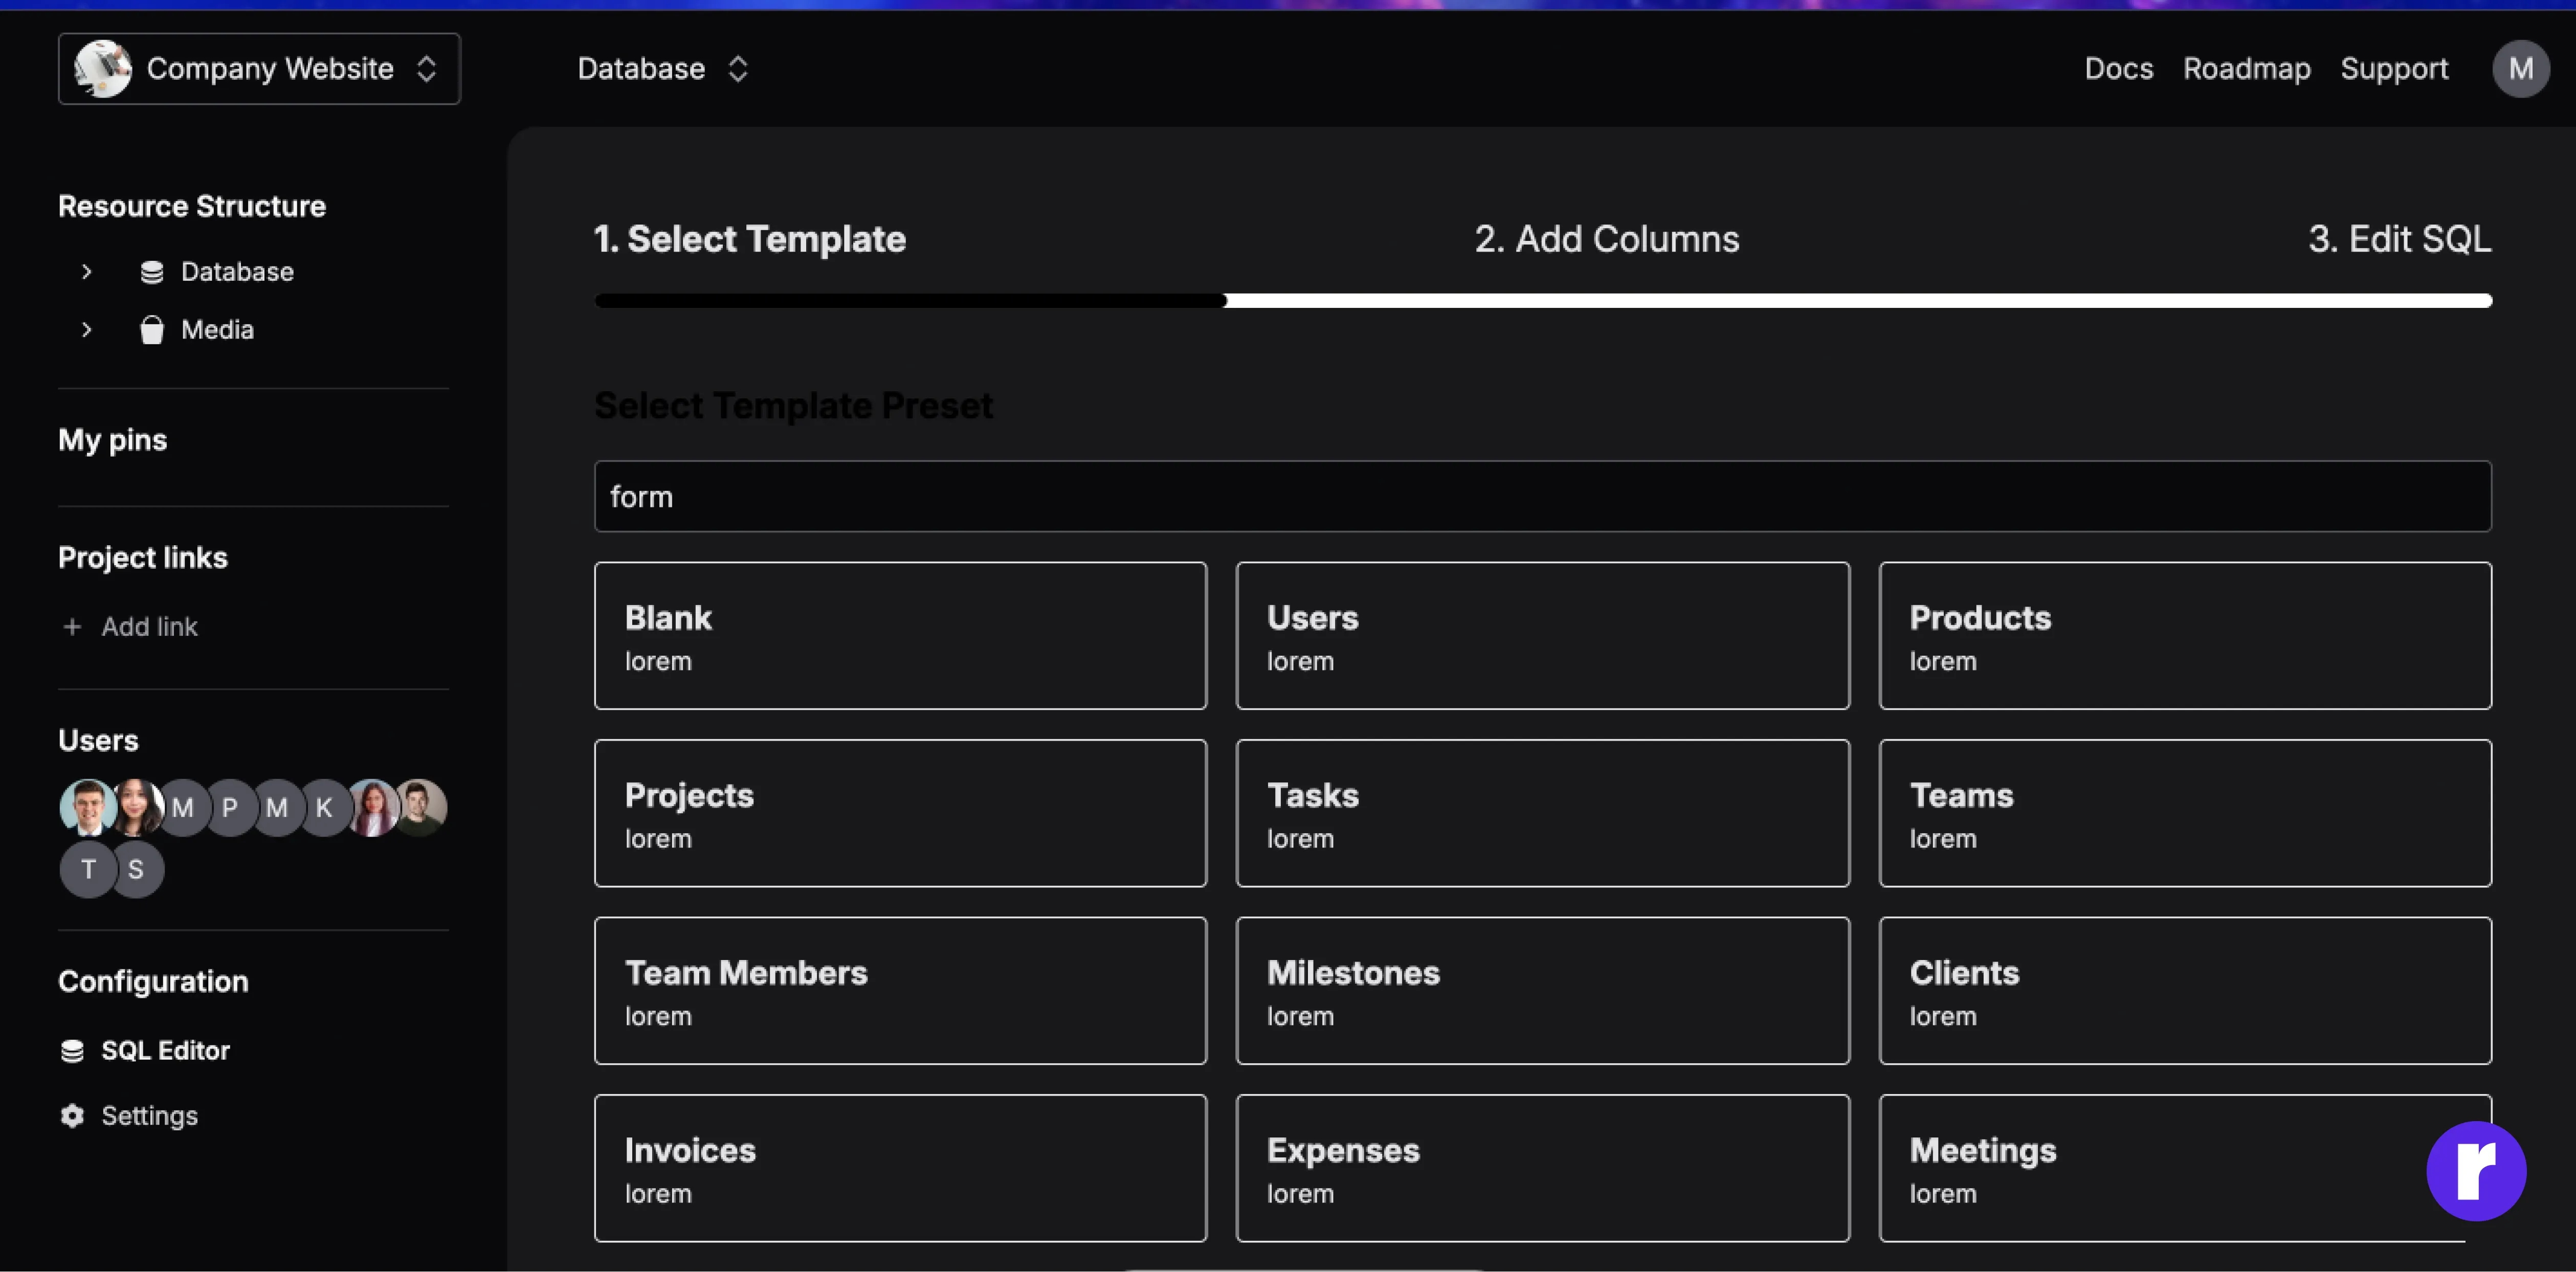This screenshot has height=1272, width=2576.
Task: Click the P user avatar
Action: (x=230, y=807)
